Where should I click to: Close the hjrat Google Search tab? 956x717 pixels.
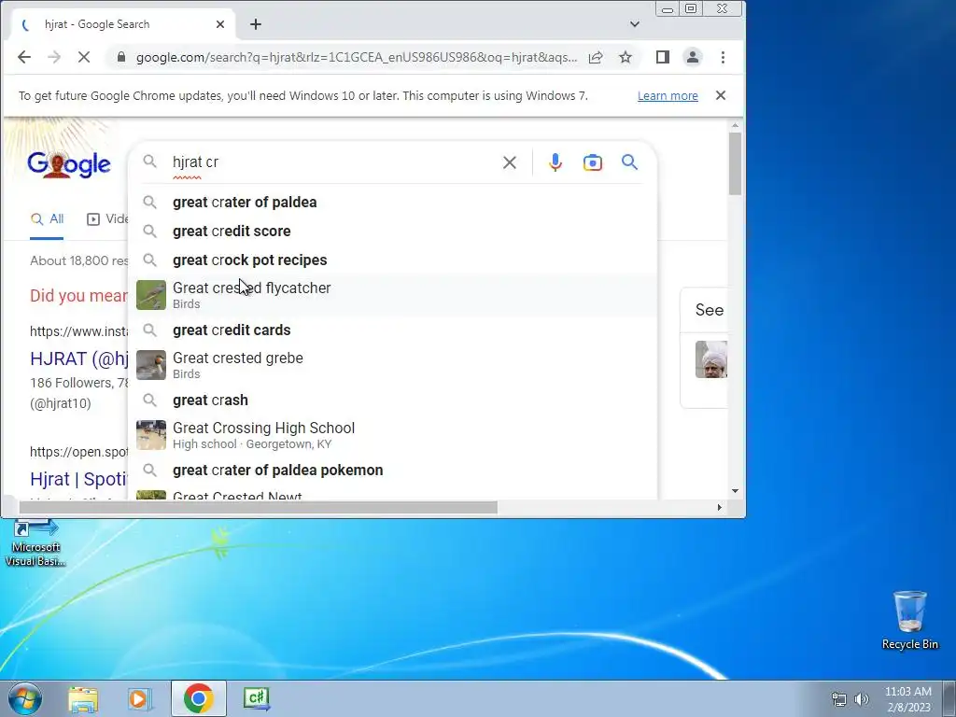click(220, 24)
